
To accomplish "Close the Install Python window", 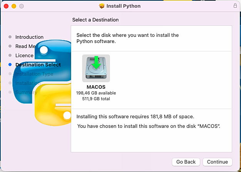I will (6, 6).
